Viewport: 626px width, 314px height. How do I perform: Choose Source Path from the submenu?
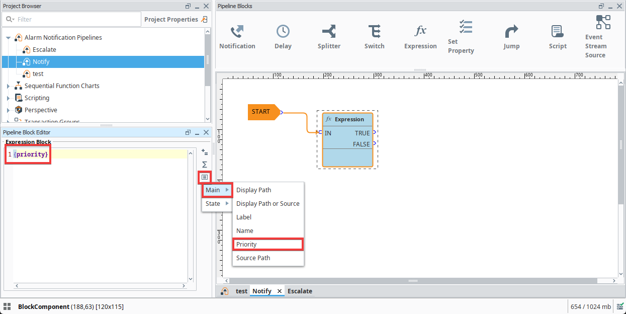tap(268, 258)
